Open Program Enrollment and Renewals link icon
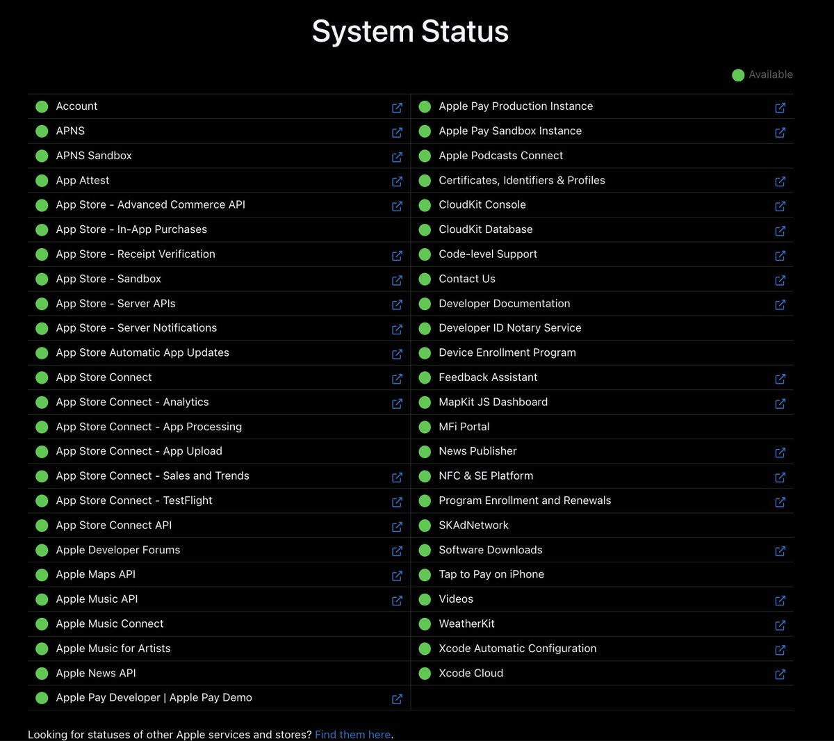This screenshot has height=741, width=834. tap(780, 502)
